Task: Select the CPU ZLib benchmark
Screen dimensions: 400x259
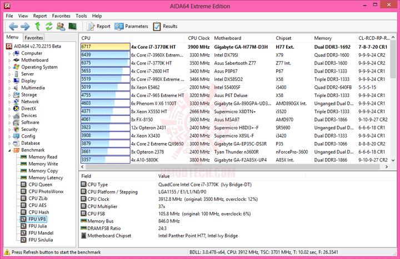Action: coord(38,198)
